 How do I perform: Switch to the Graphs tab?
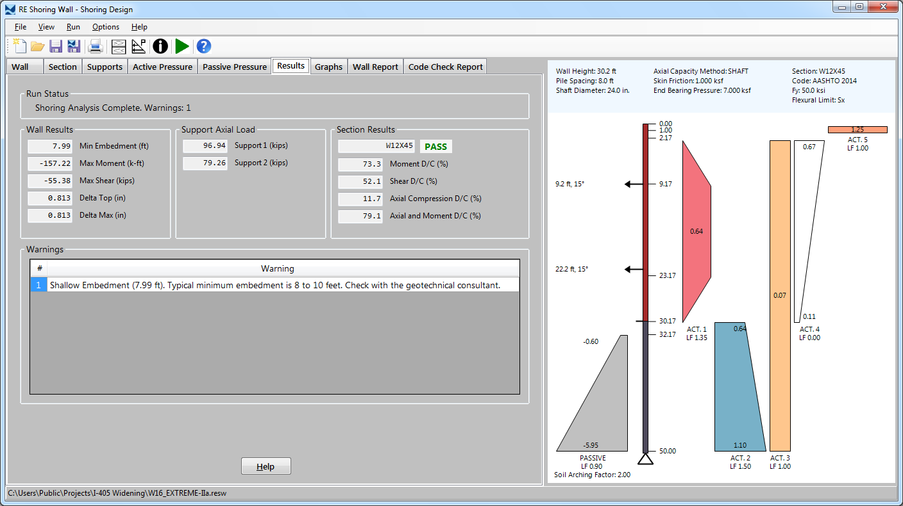click(328, 67)
